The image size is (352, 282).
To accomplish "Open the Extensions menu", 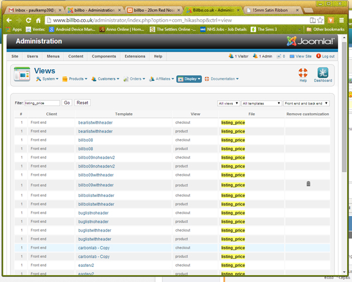I will (x=135, y=56).
